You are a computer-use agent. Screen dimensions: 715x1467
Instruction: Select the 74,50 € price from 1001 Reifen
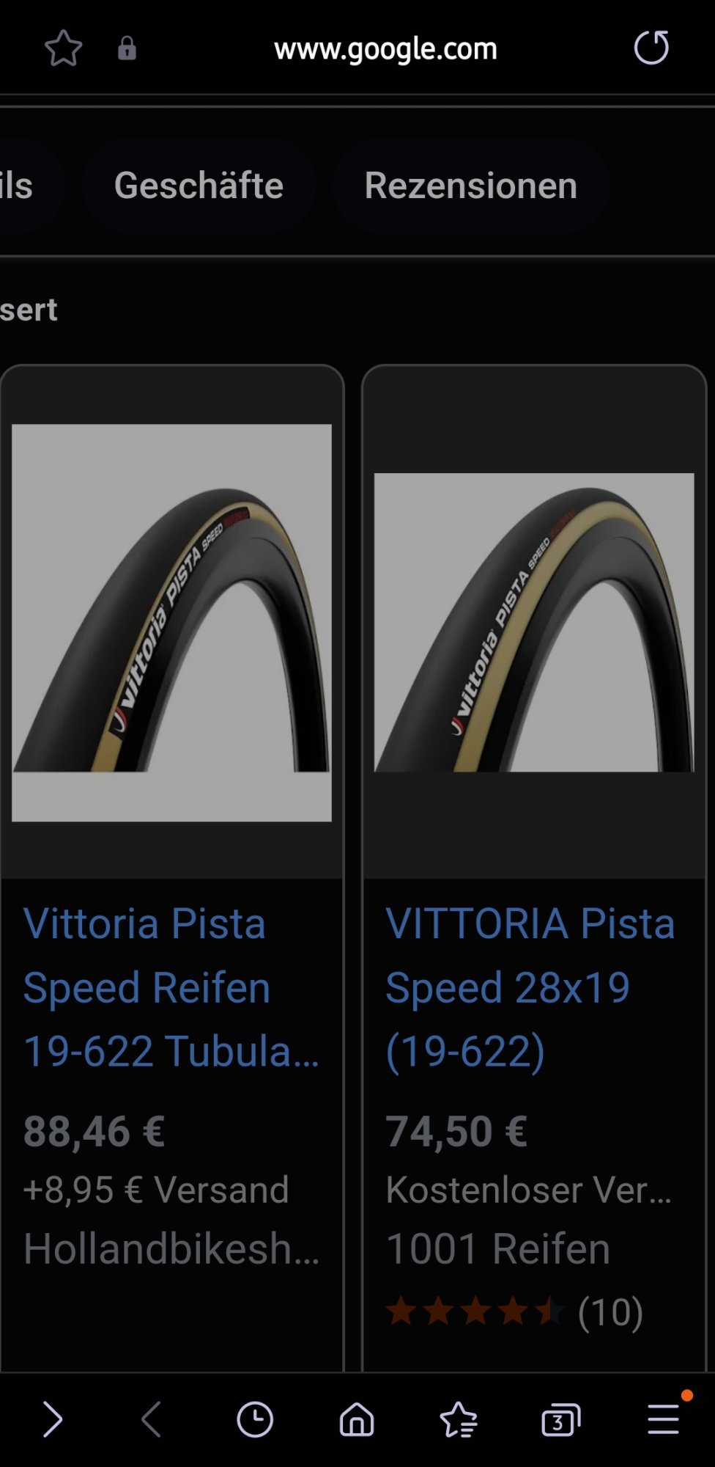coord(456,1131)
